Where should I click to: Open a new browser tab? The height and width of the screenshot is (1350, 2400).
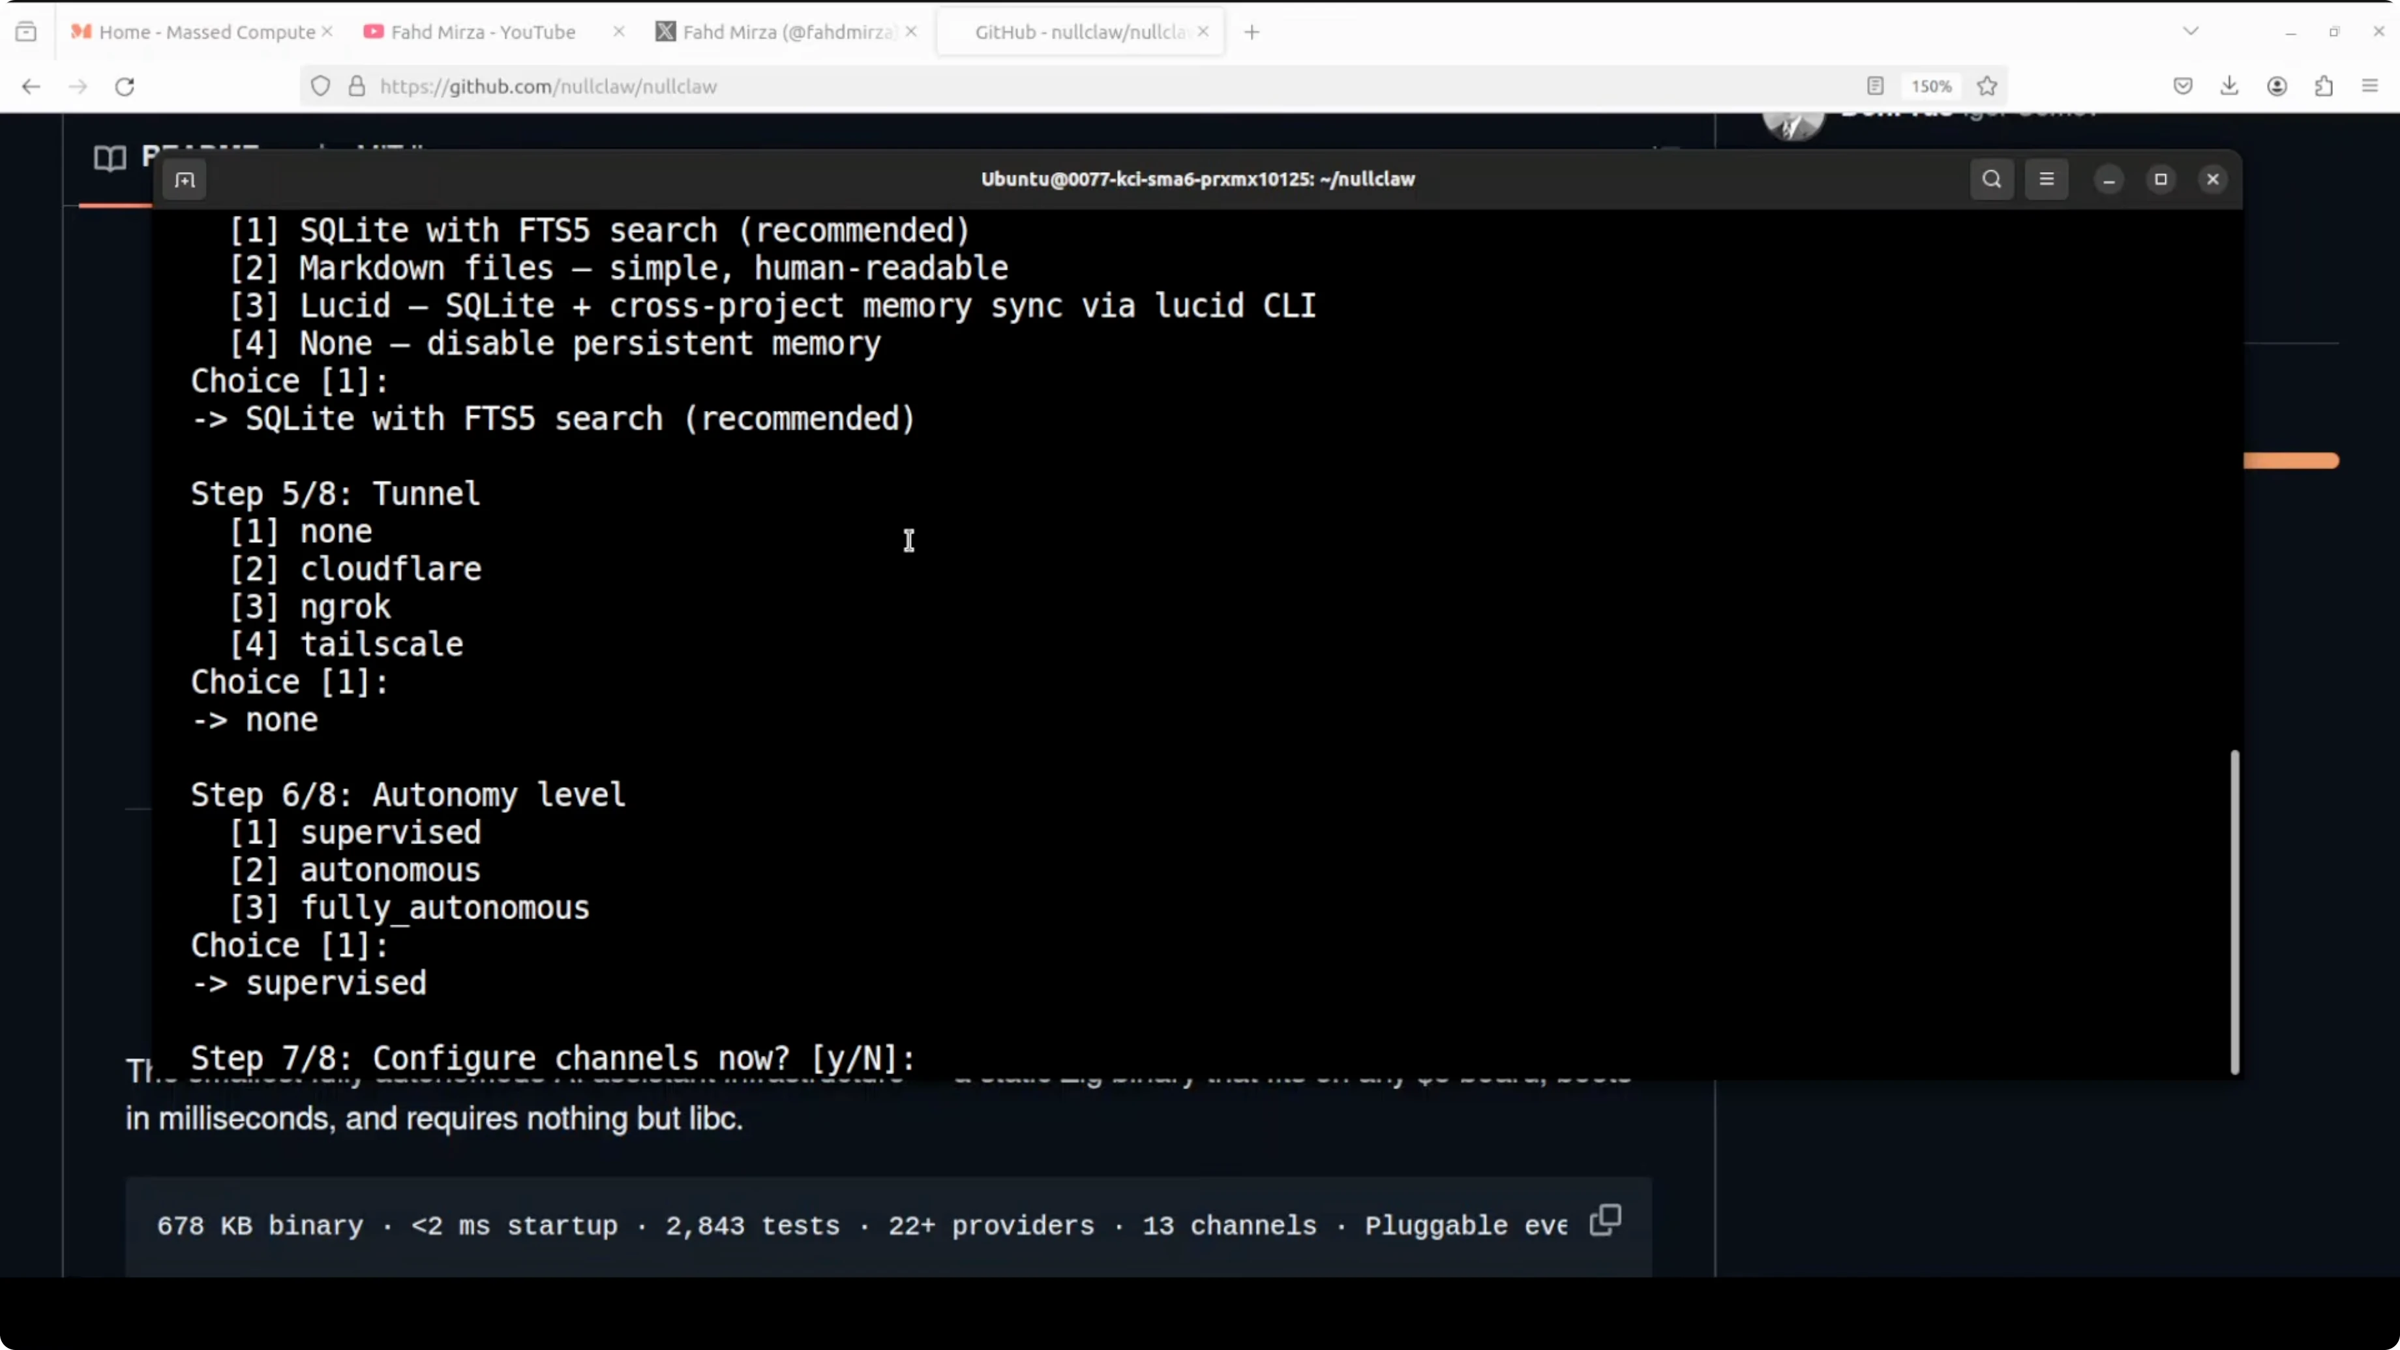1252,32
